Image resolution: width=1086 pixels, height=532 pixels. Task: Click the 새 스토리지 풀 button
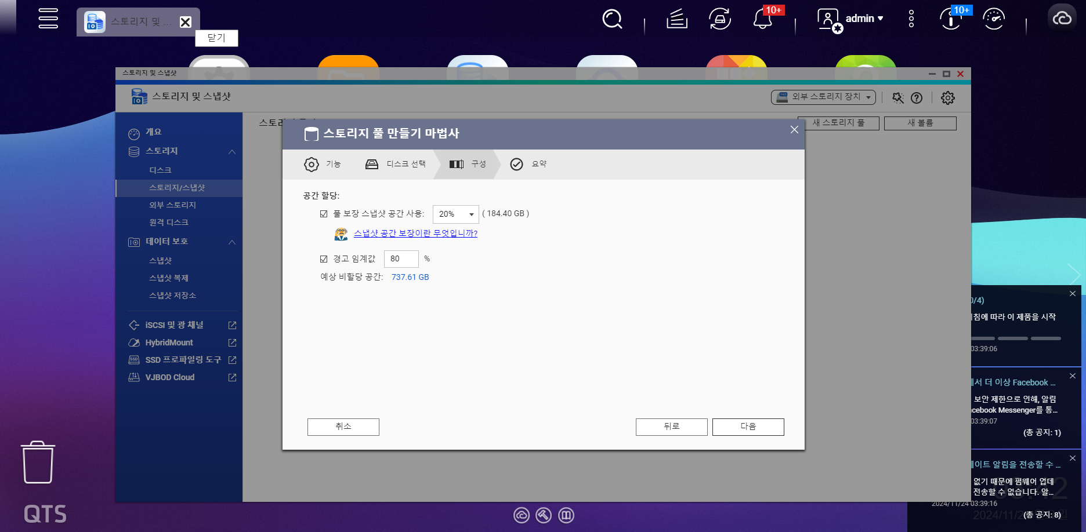coord(839,123)
